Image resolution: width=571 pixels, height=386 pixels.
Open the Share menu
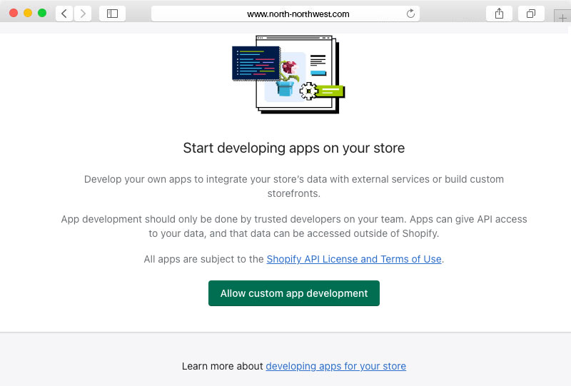coord(499,14)
